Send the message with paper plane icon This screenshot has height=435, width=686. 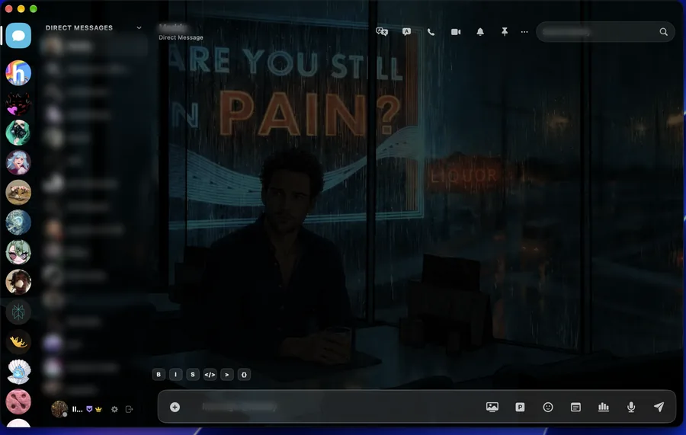click(659, 407)
